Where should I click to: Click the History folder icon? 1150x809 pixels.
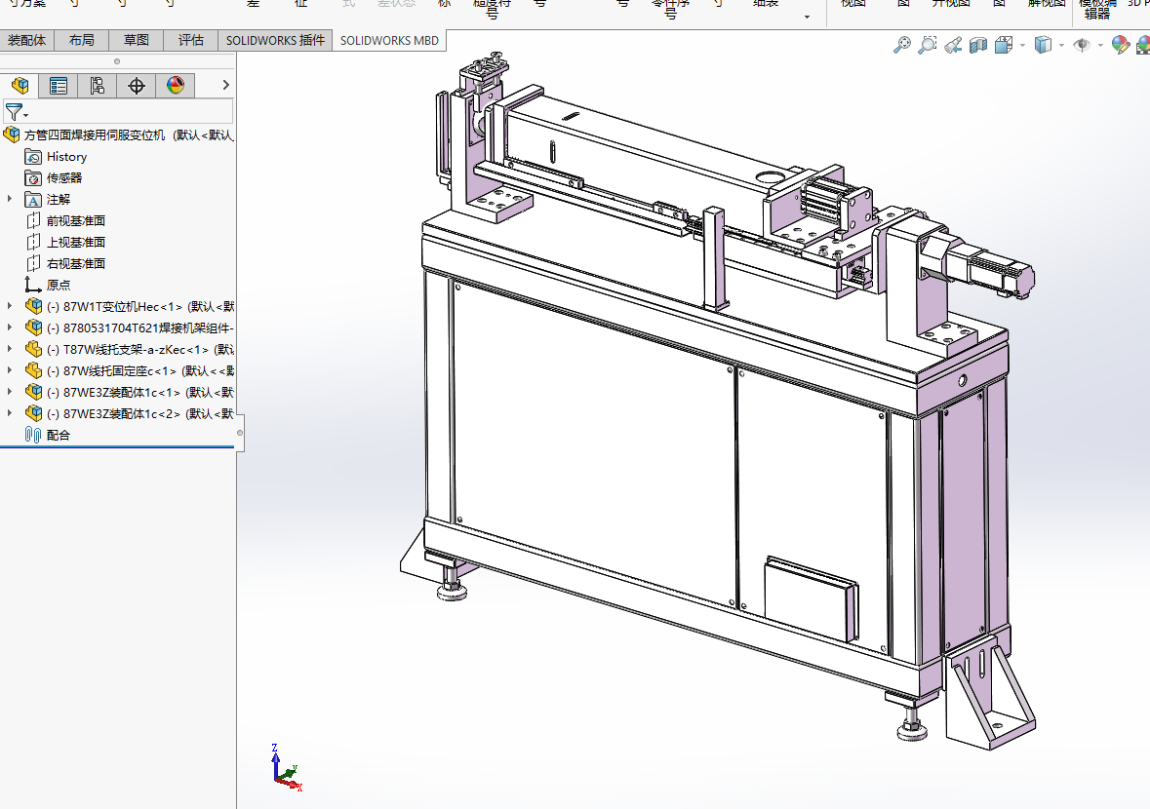33,157
